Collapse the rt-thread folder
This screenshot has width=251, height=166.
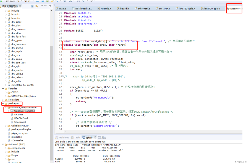tap(3, 144)
